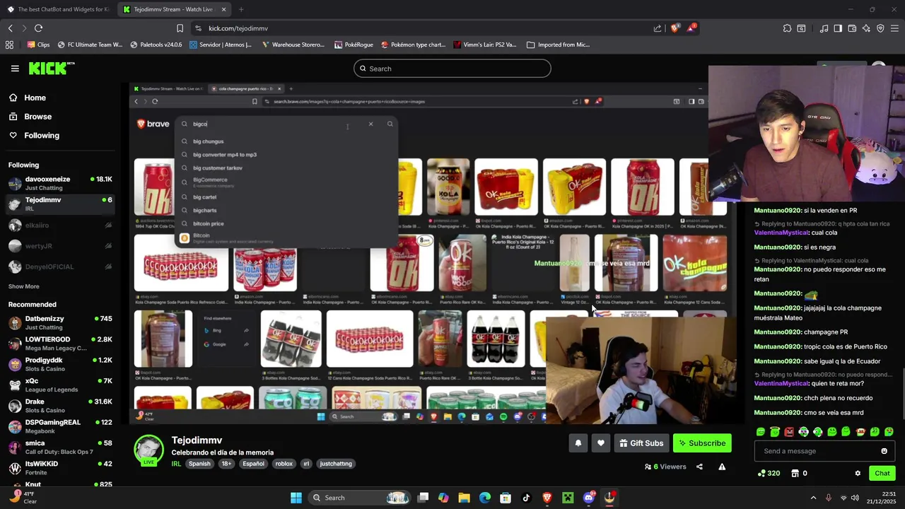Select Tejodimmv in Following list
The width and height of the screenshot is (905, 509).
(60, 204)
